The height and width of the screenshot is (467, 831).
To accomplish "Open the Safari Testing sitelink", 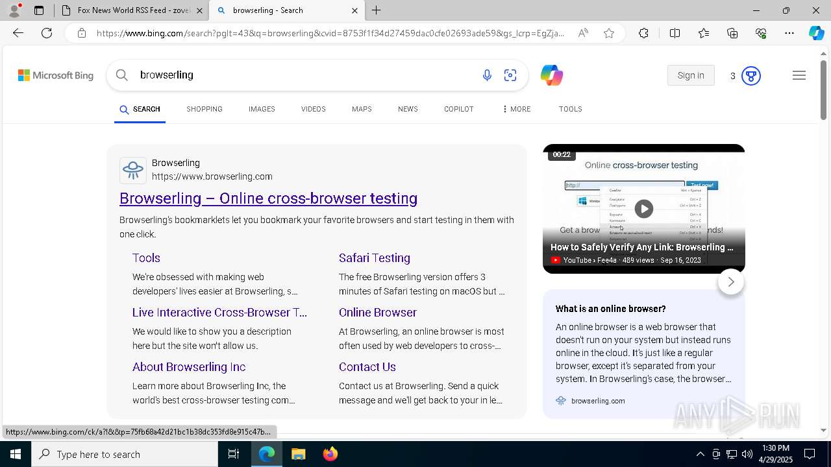I will [375, 257].
